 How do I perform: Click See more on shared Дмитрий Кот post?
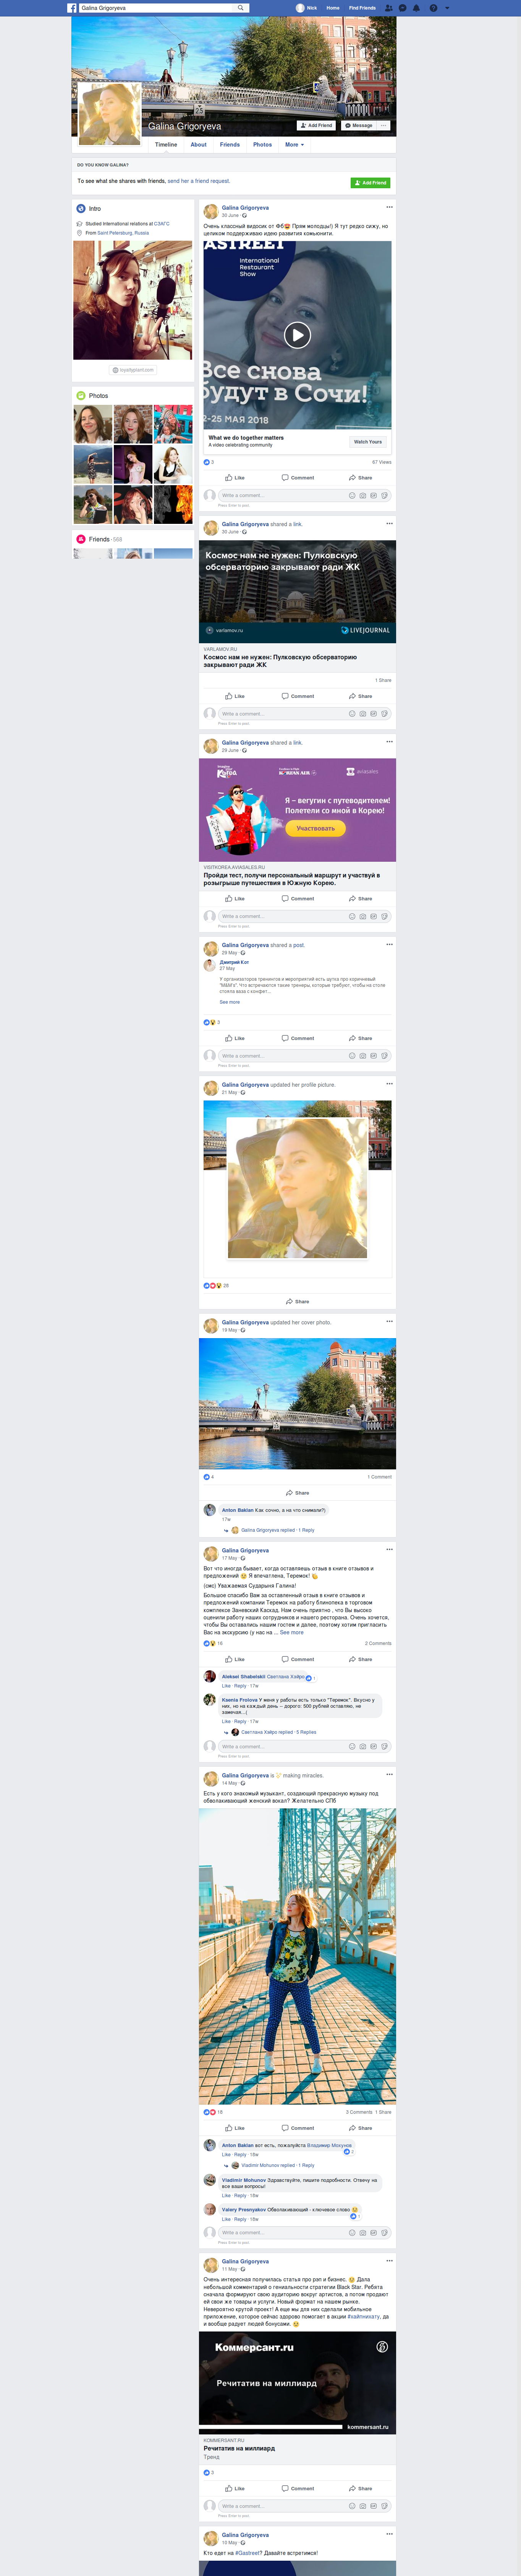(230, 1002)
